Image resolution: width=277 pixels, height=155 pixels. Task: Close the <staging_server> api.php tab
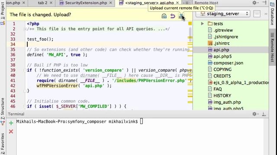[x=177, y=3]
